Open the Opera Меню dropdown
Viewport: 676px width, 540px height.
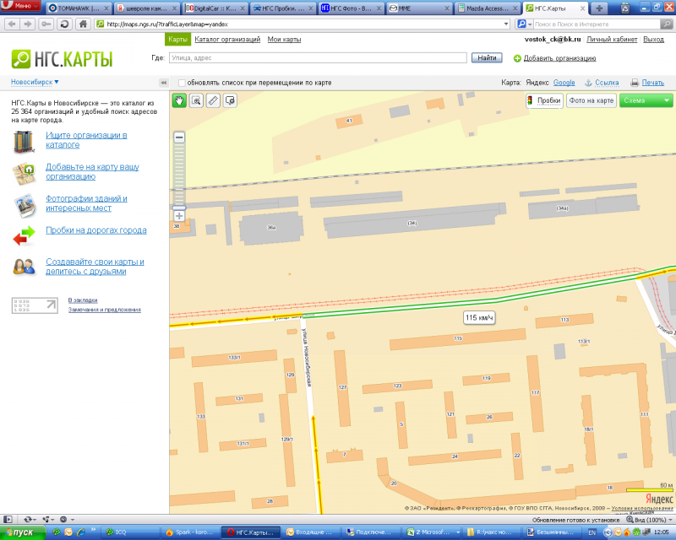(20, 7)
